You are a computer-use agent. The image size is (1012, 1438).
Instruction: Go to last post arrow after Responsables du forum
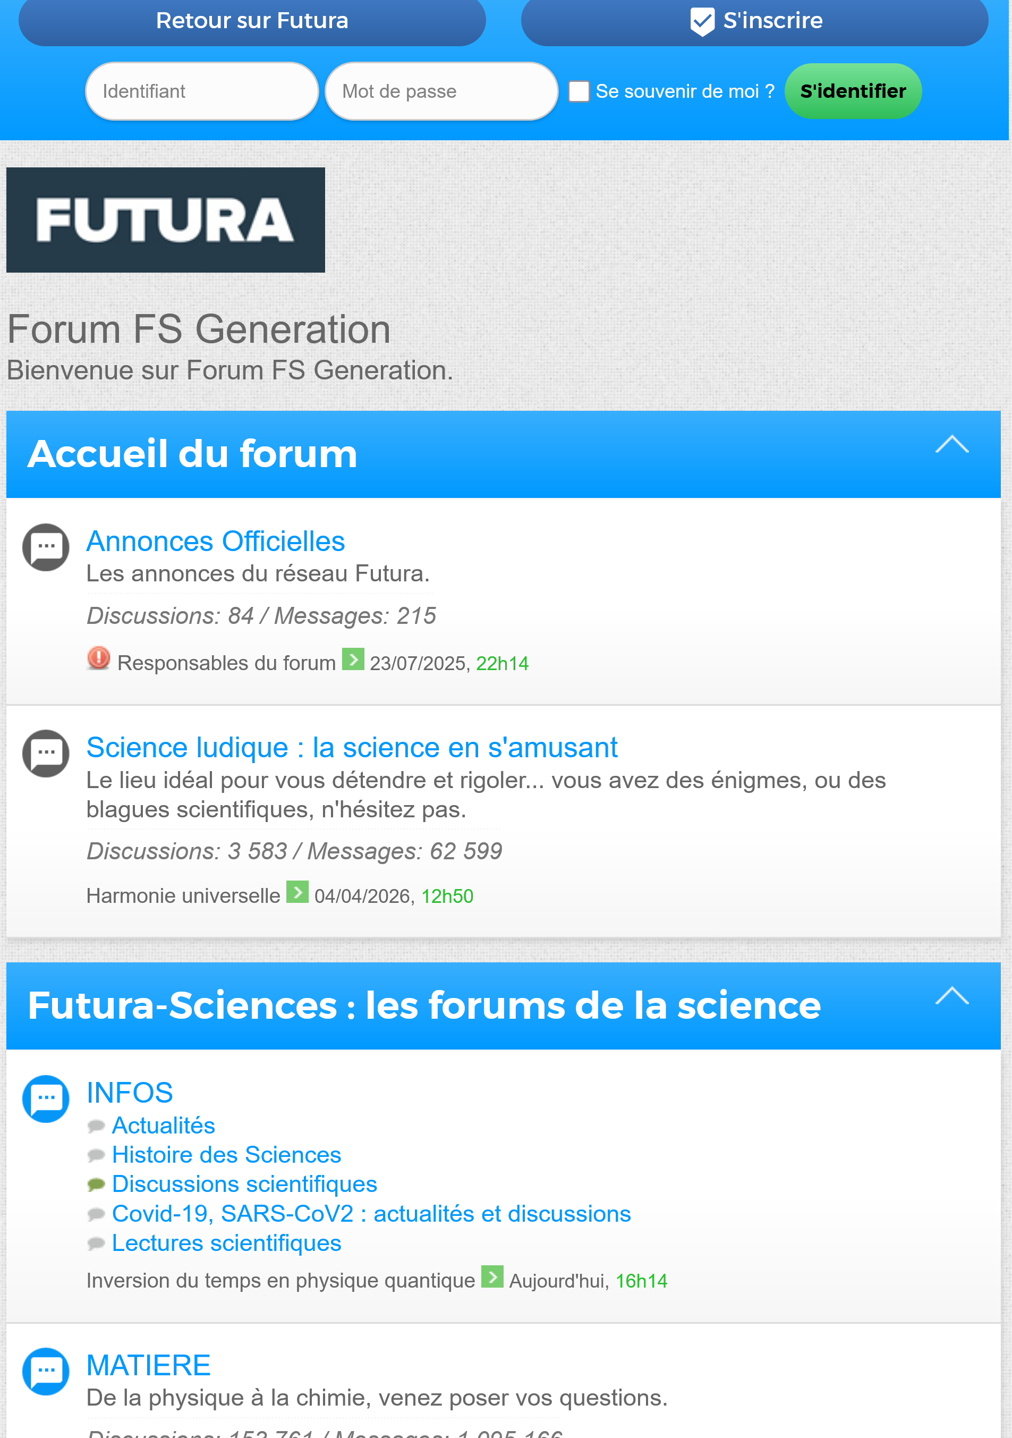tap(353, 659)
